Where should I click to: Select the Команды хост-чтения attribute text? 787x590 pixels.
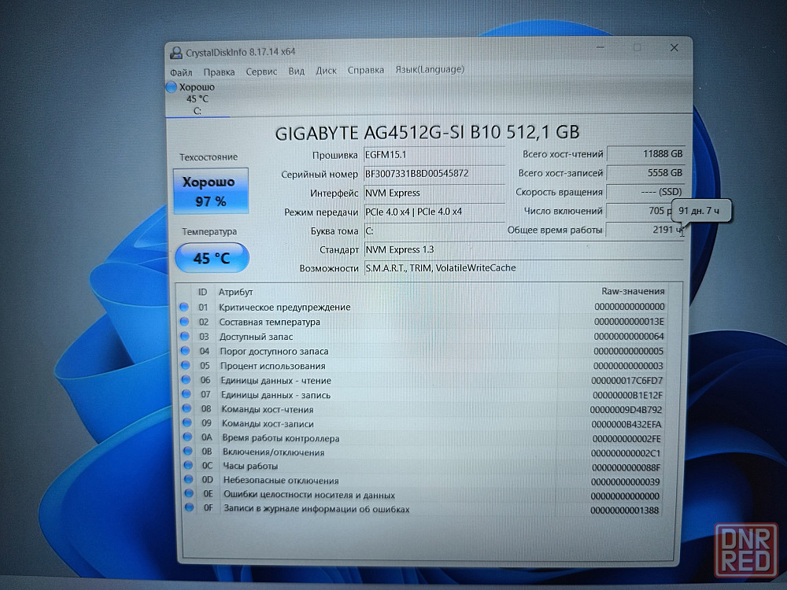[268, 409]
